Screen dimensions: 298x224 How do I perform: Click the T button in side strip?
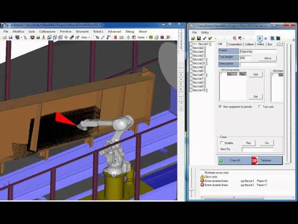pyautogui.click(x=181, y=104)
